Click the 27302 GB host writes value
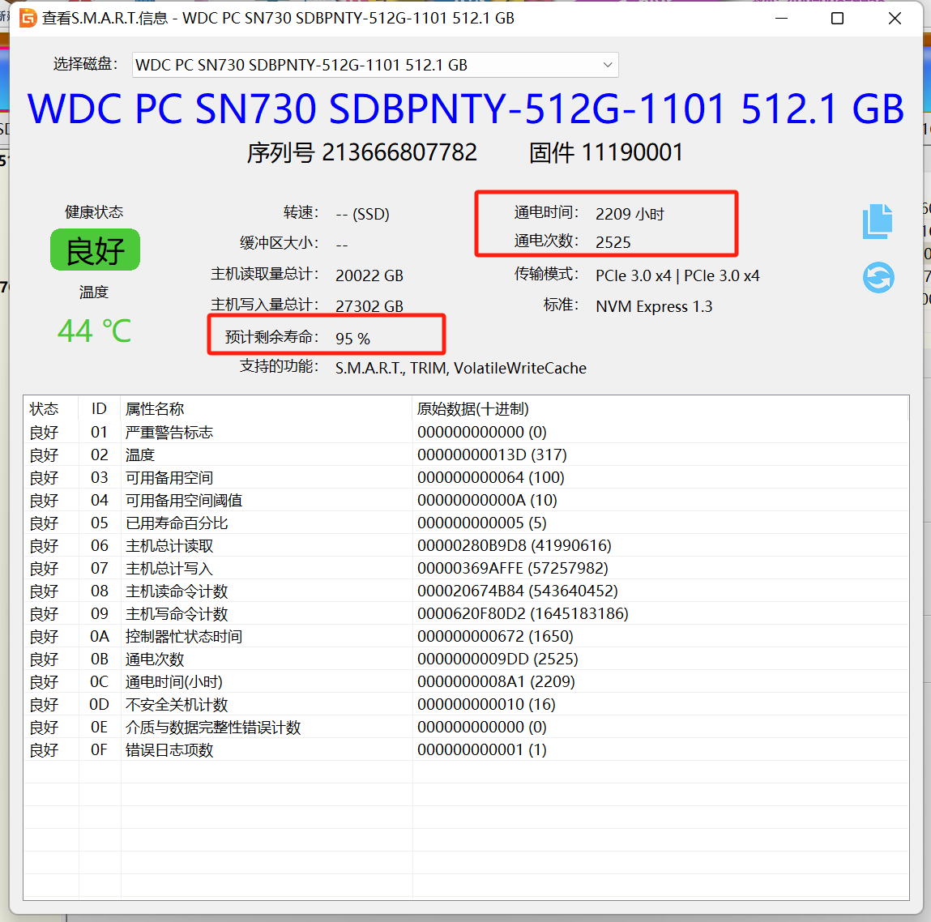 point(369,306)
